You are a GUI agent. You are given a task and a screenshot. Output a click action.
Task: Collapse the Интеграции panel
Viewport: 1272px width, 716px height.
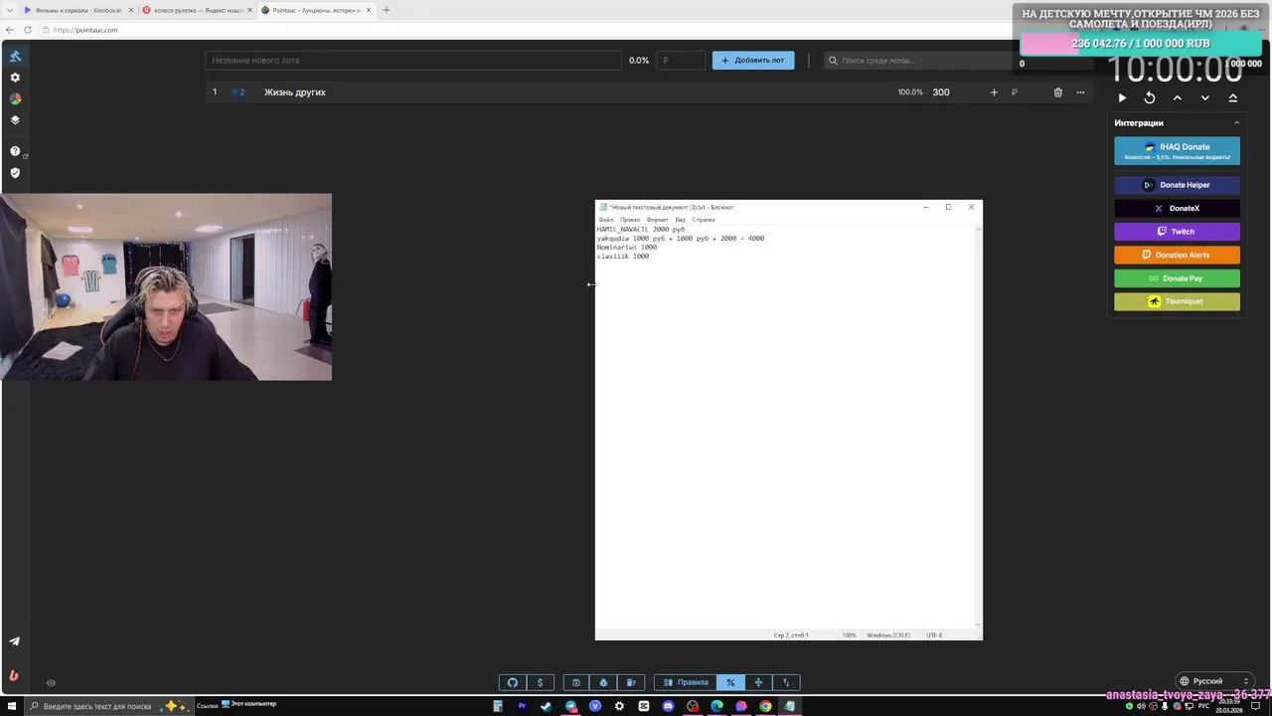[1236, 123]
